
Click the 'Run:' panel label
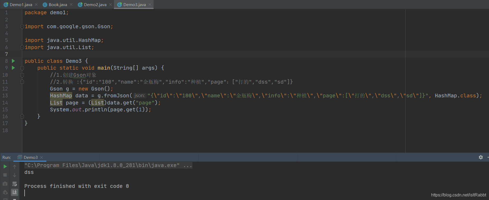(7, 157)
